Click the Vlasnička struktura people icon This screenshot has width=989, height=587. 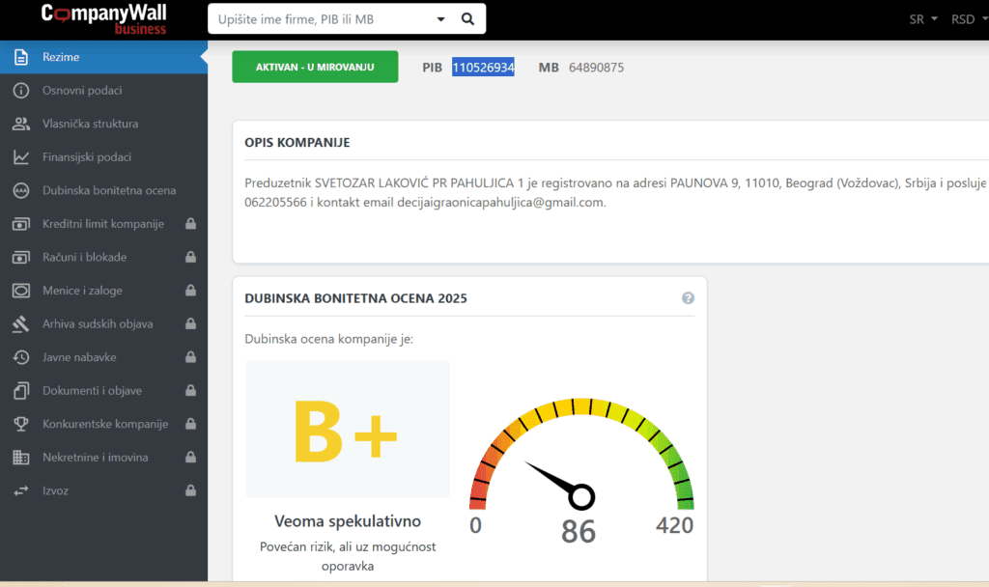20,124
